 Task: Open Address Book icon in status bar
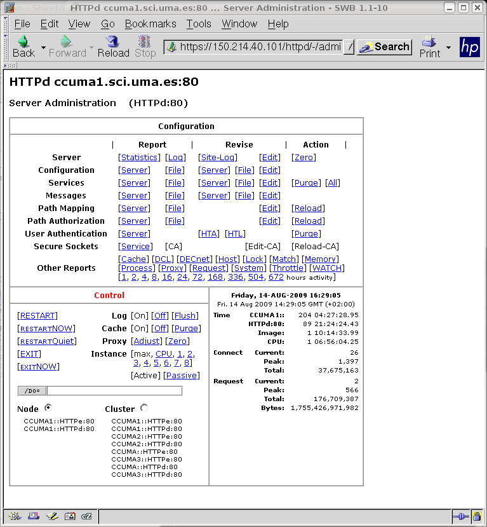(x=70, y=516)
